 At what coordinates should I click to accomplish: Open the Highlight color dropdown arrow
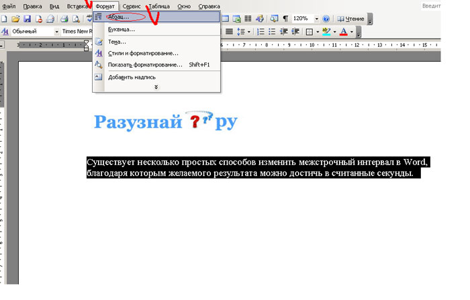pos(334,32)
